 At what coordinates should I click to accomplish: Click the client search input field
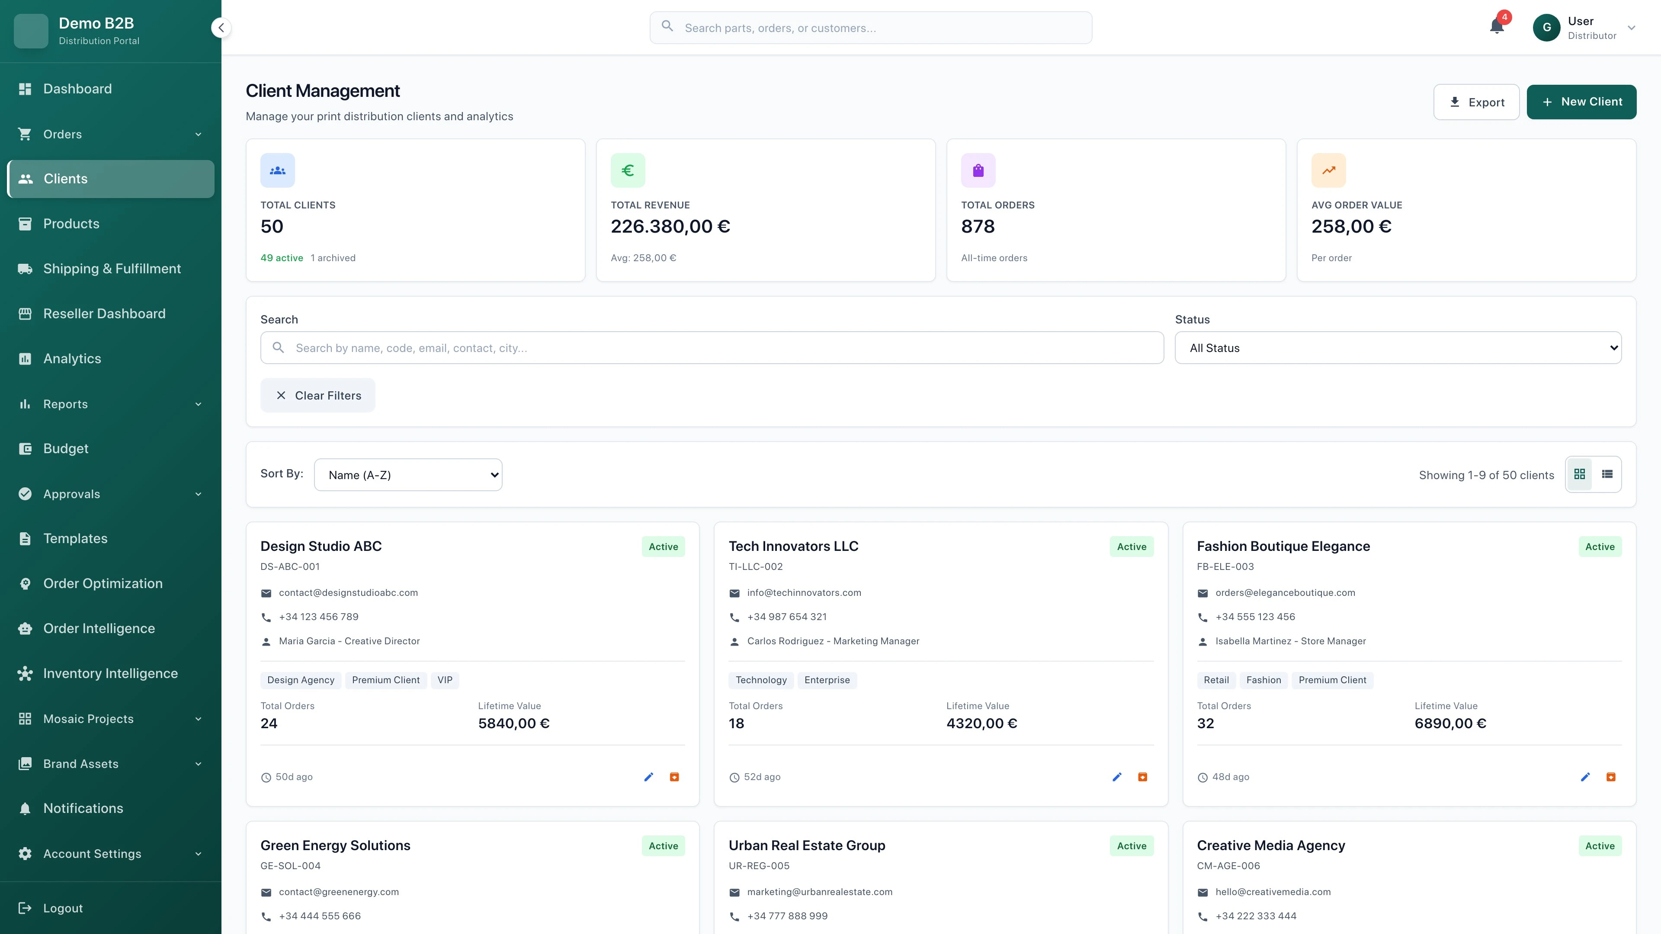point(709,347)
